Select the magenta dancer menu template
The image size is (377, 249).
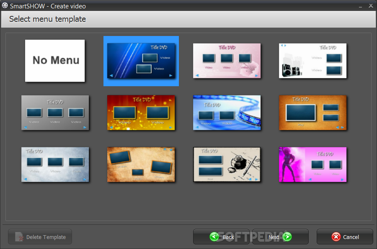312,164
